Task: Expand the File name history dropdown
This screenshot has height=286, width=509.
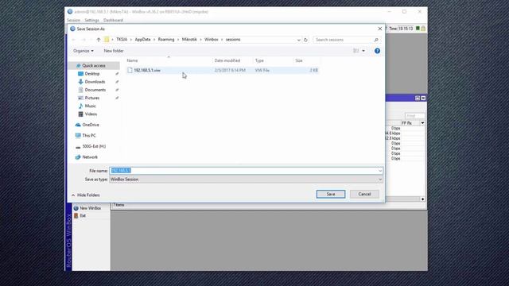Action: (380, 171)
